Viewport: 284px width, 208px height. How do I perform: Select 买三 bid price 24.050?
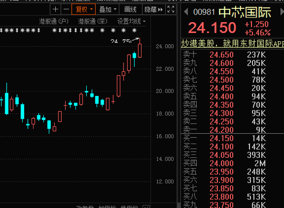pos(222,155)
